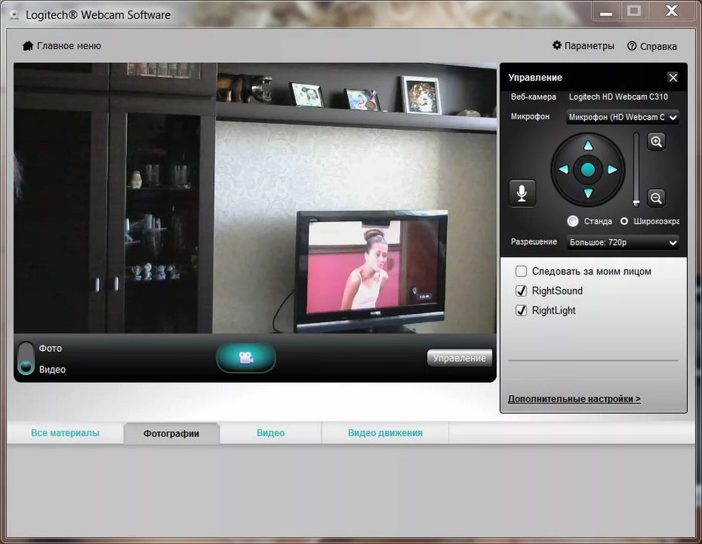This screenshot has width=702, height=544.
Task: Reset camera position with the center dot
Action: tap(588, 169)
